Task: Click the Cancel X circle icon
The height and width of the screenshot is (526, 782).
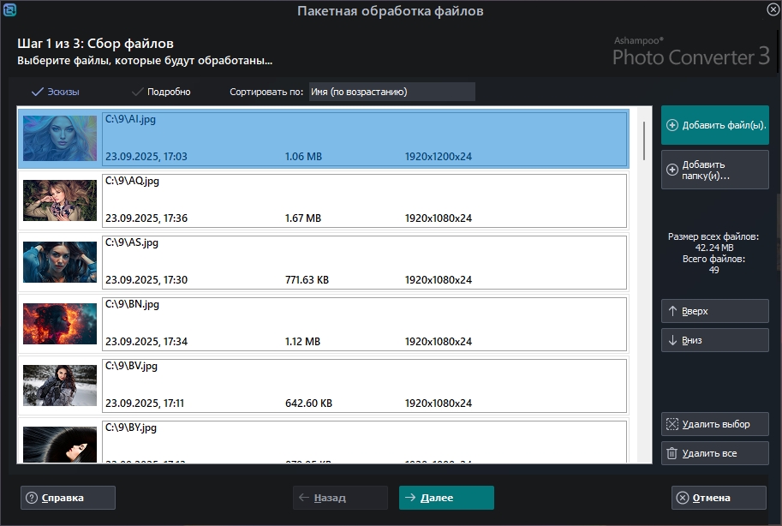Action: [683, 498]
